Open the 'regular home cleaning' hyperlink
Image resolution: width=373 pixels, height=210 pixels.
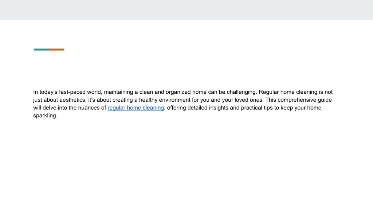(x=136, y=108)
